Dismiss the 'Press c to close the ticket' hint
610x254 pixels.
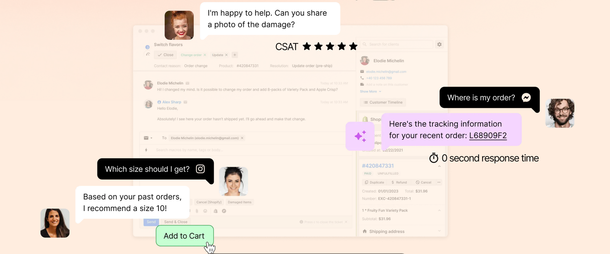[x=346, y=222]
